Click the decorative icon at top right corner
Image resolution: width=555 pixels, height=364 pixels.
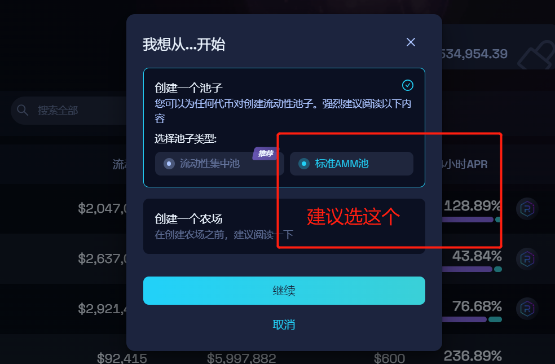pos(536,55)
